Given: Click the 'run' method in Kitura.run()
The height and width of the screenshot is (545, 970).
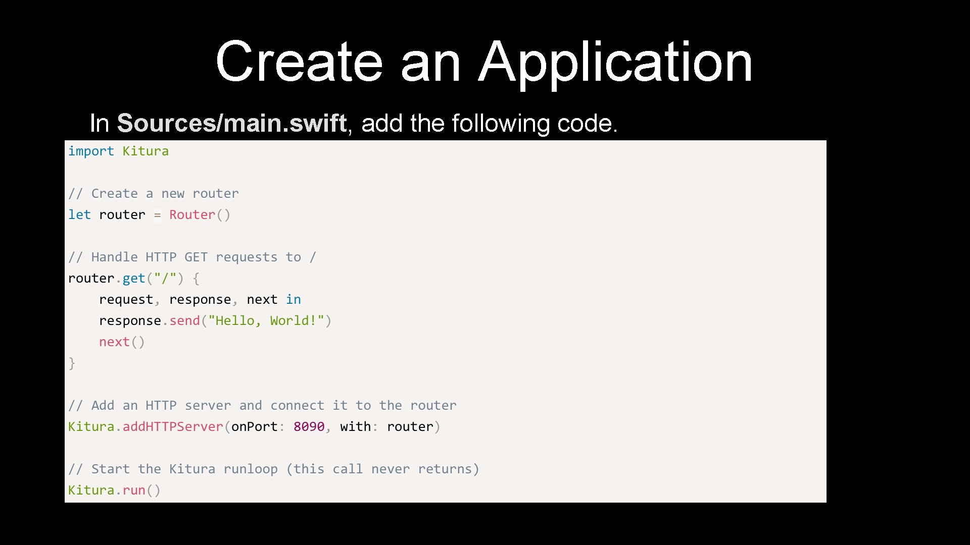Looking at the screenshot, I should (133, 490).
